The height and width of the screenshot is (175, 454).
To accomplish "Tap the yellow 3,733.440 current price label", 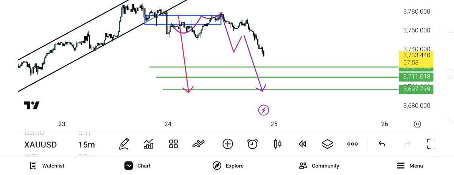I will [416, 58].
